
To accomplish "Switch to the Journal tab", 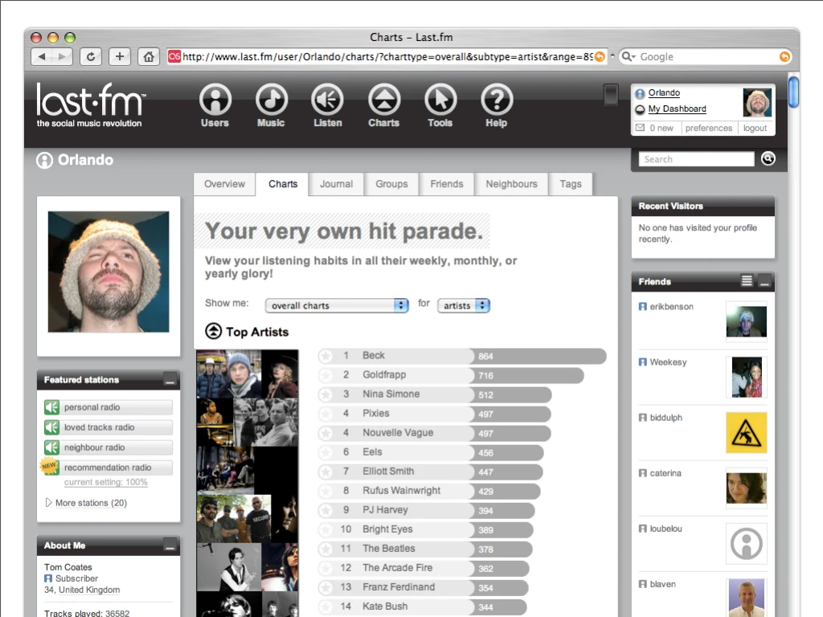I will [337, 184].
